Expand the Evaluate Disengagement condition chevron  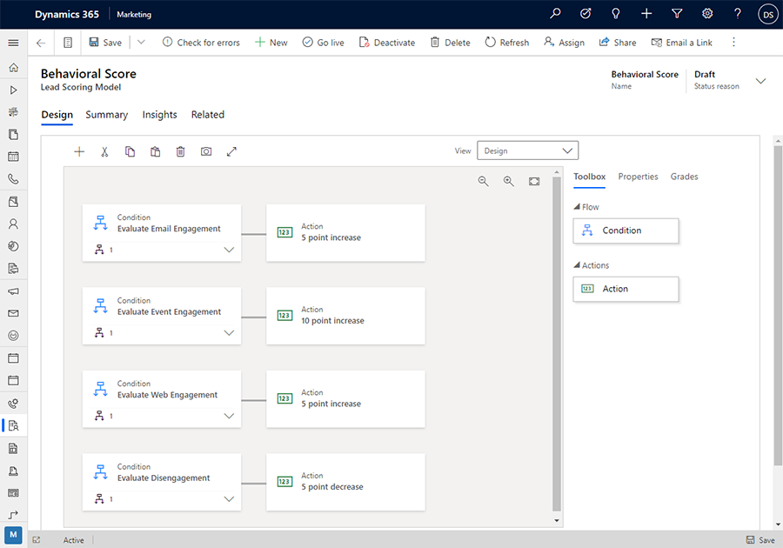pos(229,499)
